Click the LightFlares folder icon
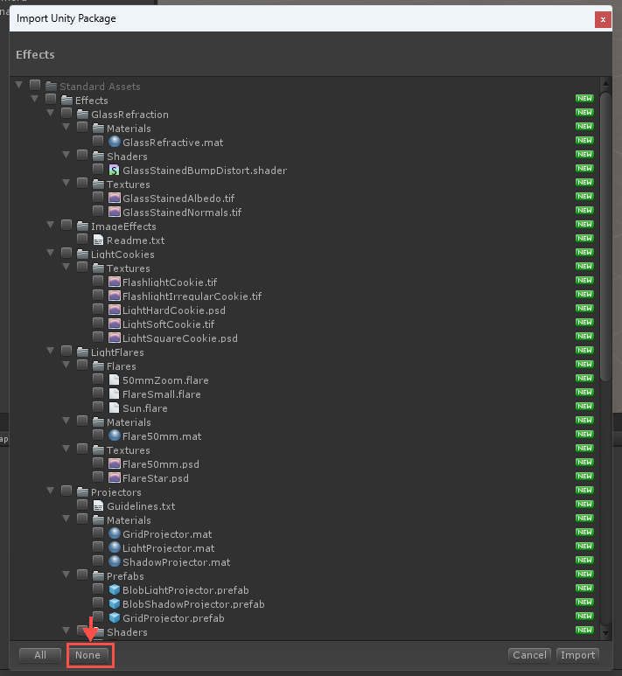This screenshot has height=676, width=622. (82, 352)
